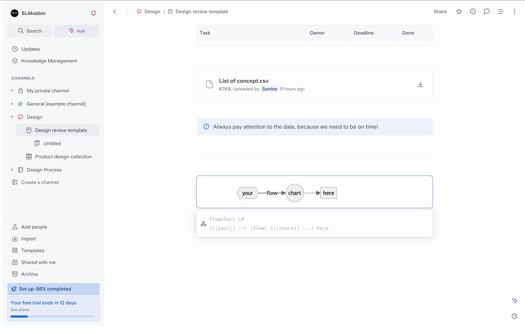Screen dimensions: 525x328
Task: Open the help question mark icon
Action: (x=514, y=316)
